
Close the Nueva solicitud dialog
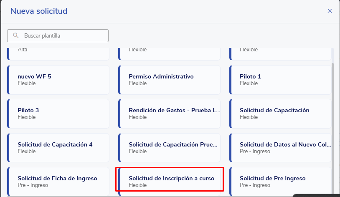point(330,11)
